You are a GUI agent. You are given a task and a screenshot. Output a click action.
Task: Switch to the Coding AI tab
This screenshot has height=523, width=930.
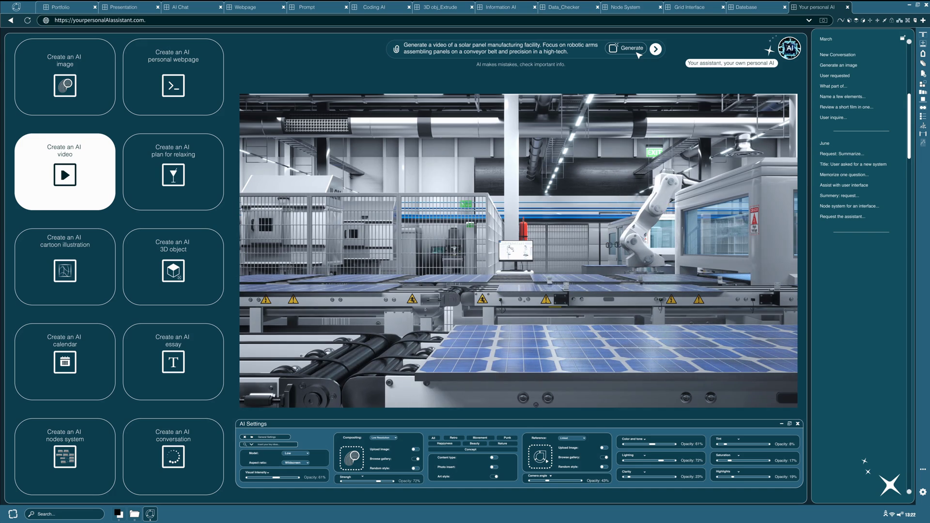pos(374,7)
